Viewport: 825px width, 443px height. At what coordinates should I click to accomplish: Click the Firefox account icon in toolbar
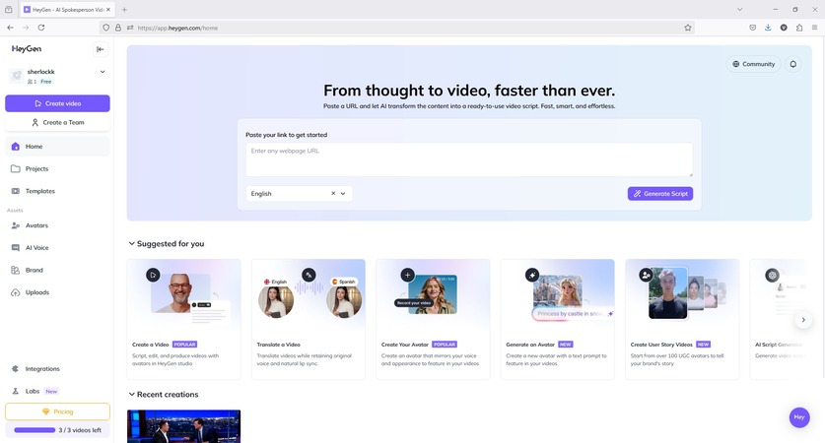[784, 28]
